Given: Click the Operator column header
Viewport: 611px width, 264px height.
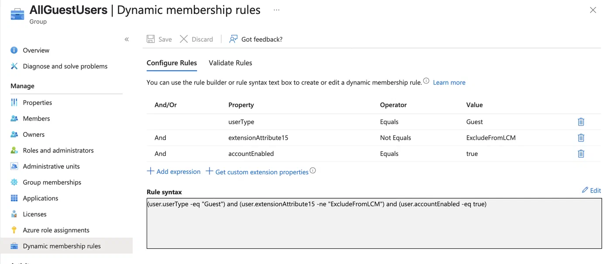Looking at the screenshot, I should point(393,105).
